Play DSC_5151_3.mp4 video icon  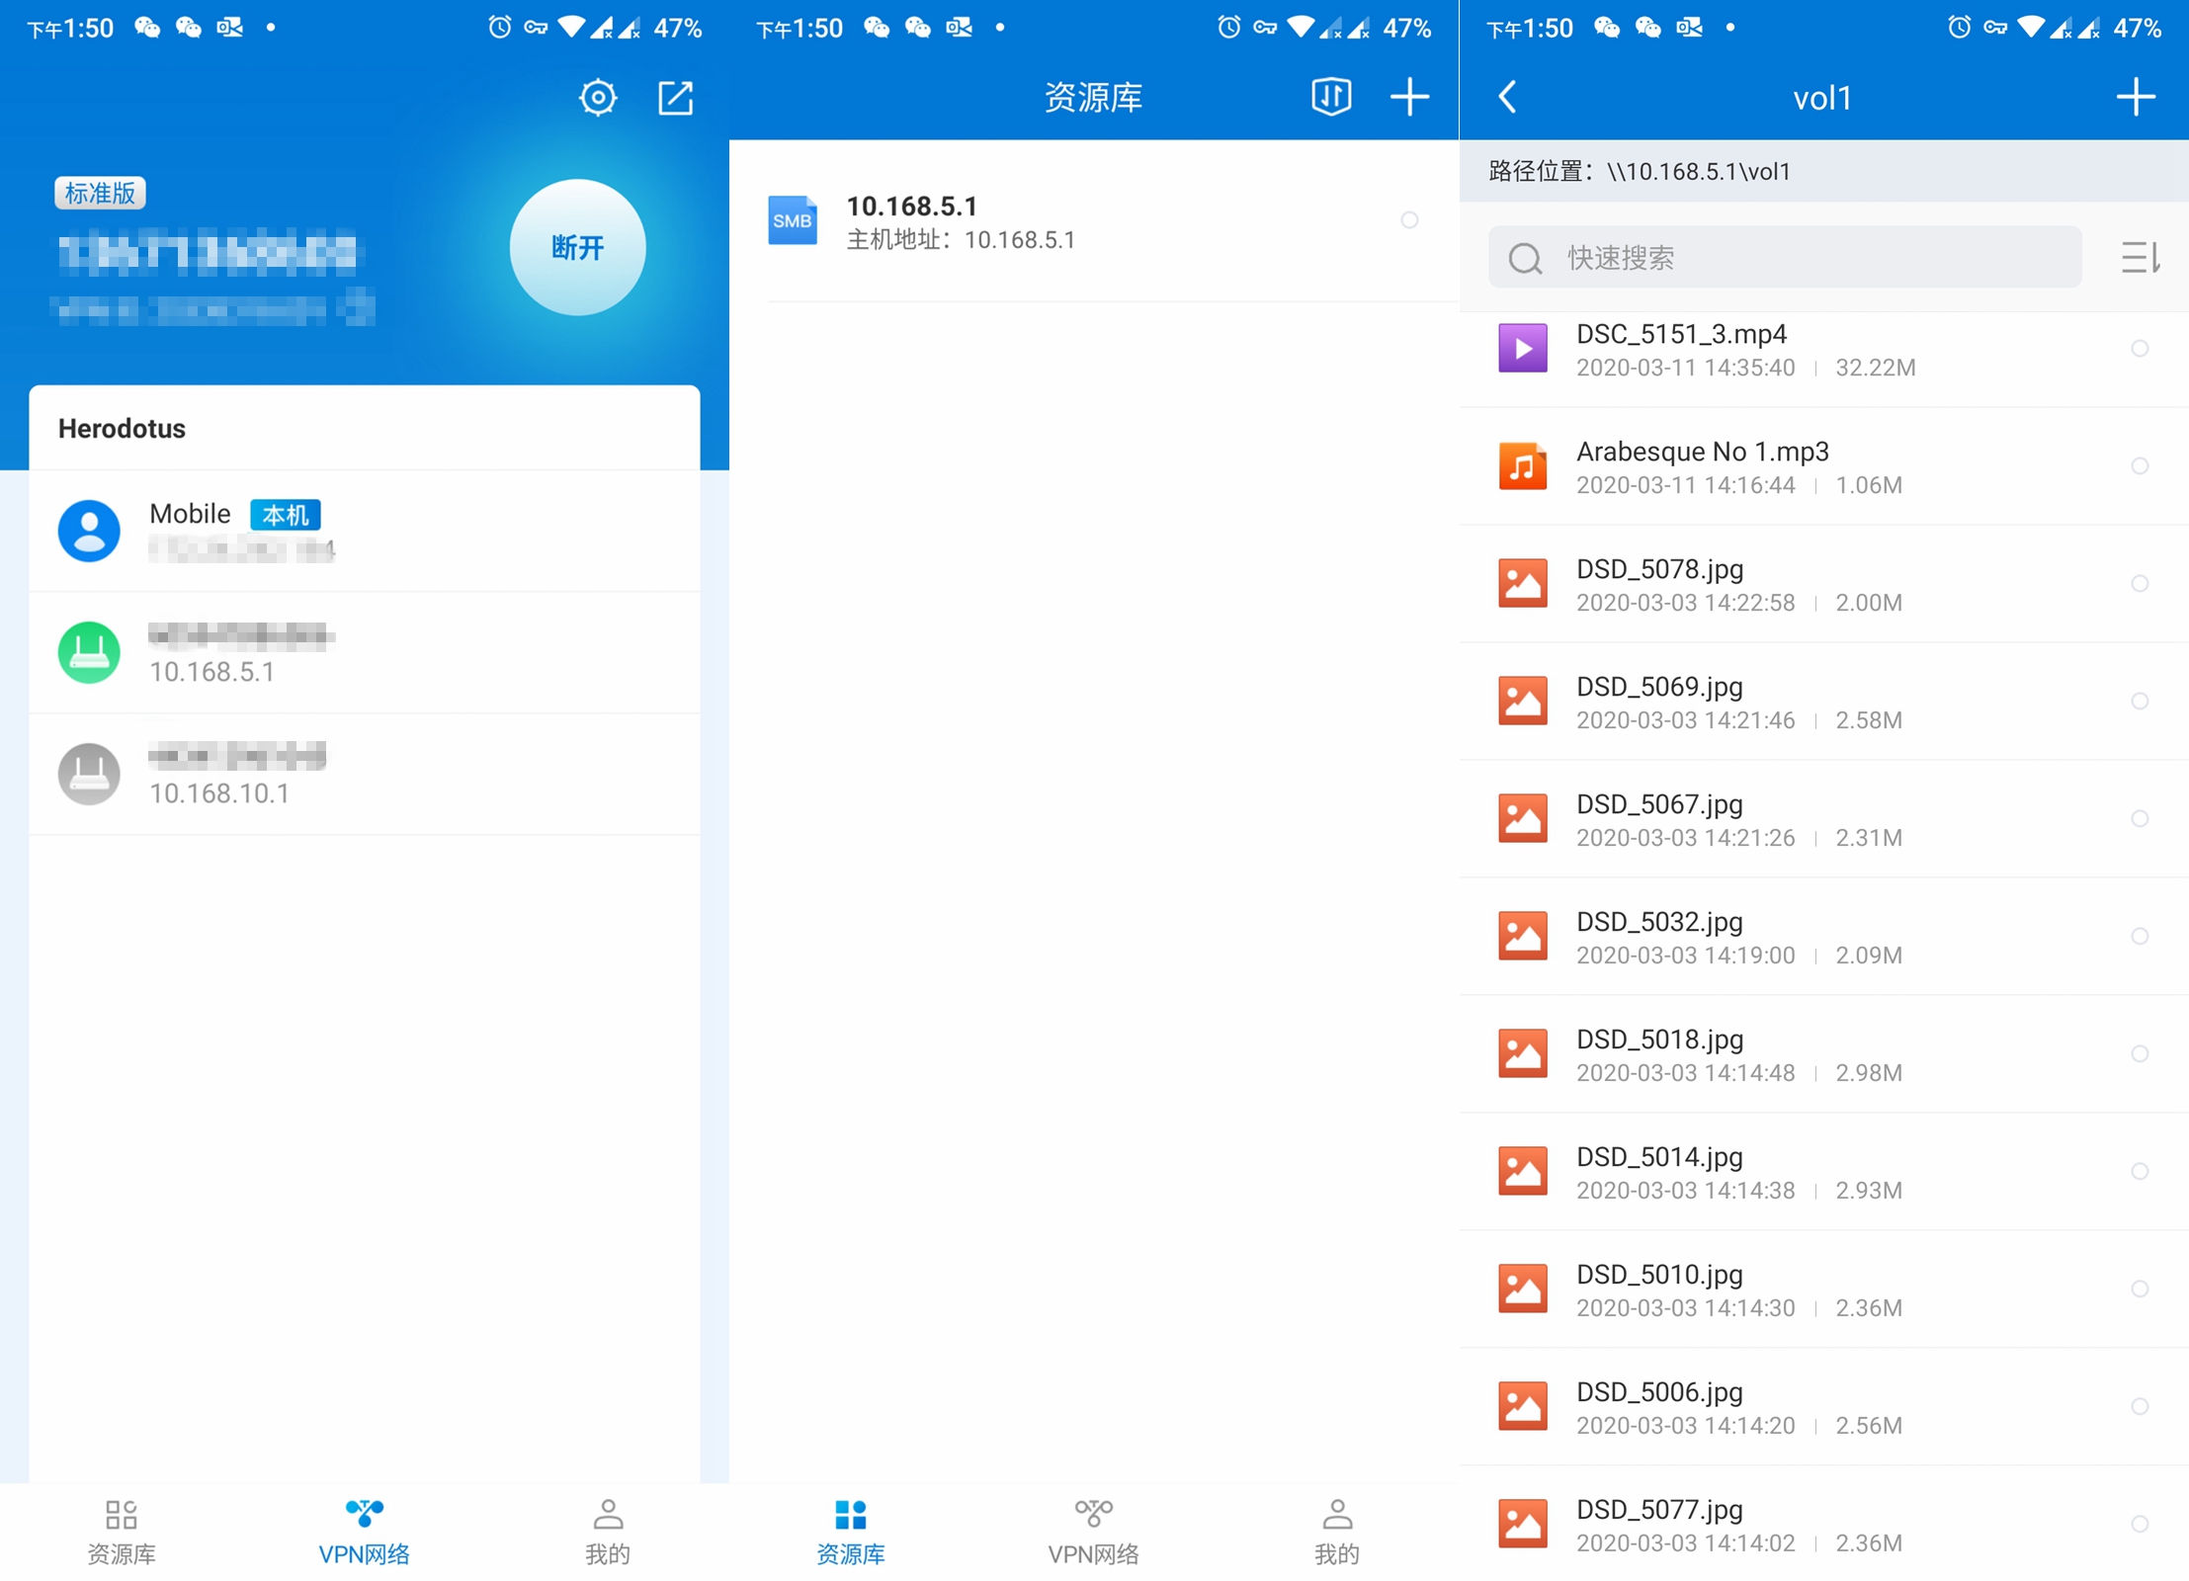click(1522, 349)
